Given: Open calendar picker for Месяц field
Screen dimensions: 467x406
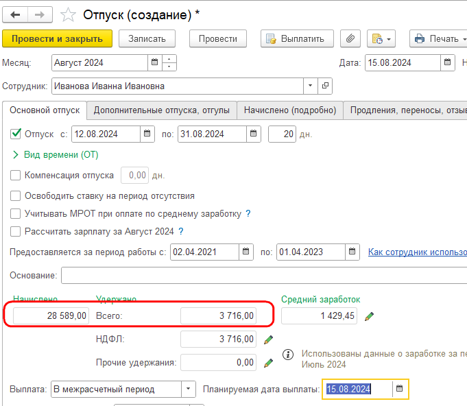Looking at the screenshot, I should pyautogui.click(x=154, y=62).
